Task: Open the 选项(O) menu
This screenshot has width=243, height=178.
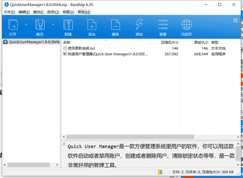Action: (x=53, y=12)
